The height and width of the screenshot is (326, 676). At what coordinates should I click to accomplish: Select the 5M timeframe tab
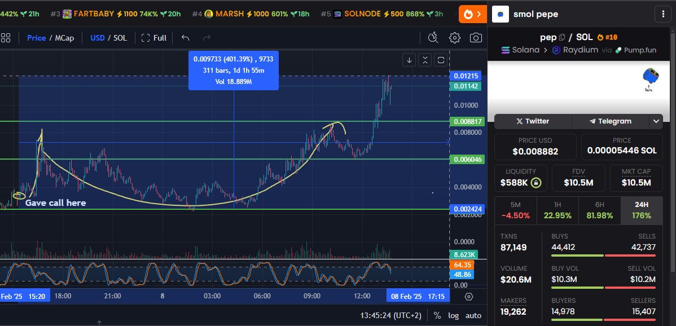click(x=515, y=210)
